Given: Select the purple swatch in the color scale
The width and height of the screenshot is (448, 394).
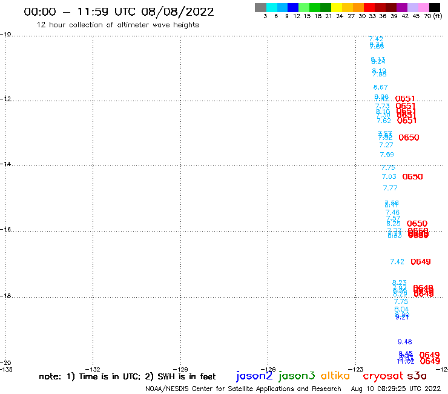Looking at the screenshot, I should pos(402,7).
